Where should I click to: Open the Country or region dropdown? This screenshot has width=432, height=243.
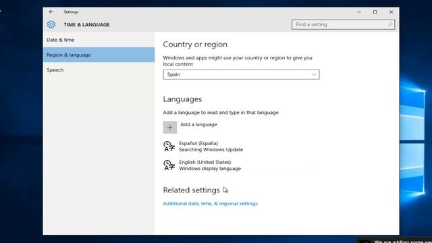(241, 74)
